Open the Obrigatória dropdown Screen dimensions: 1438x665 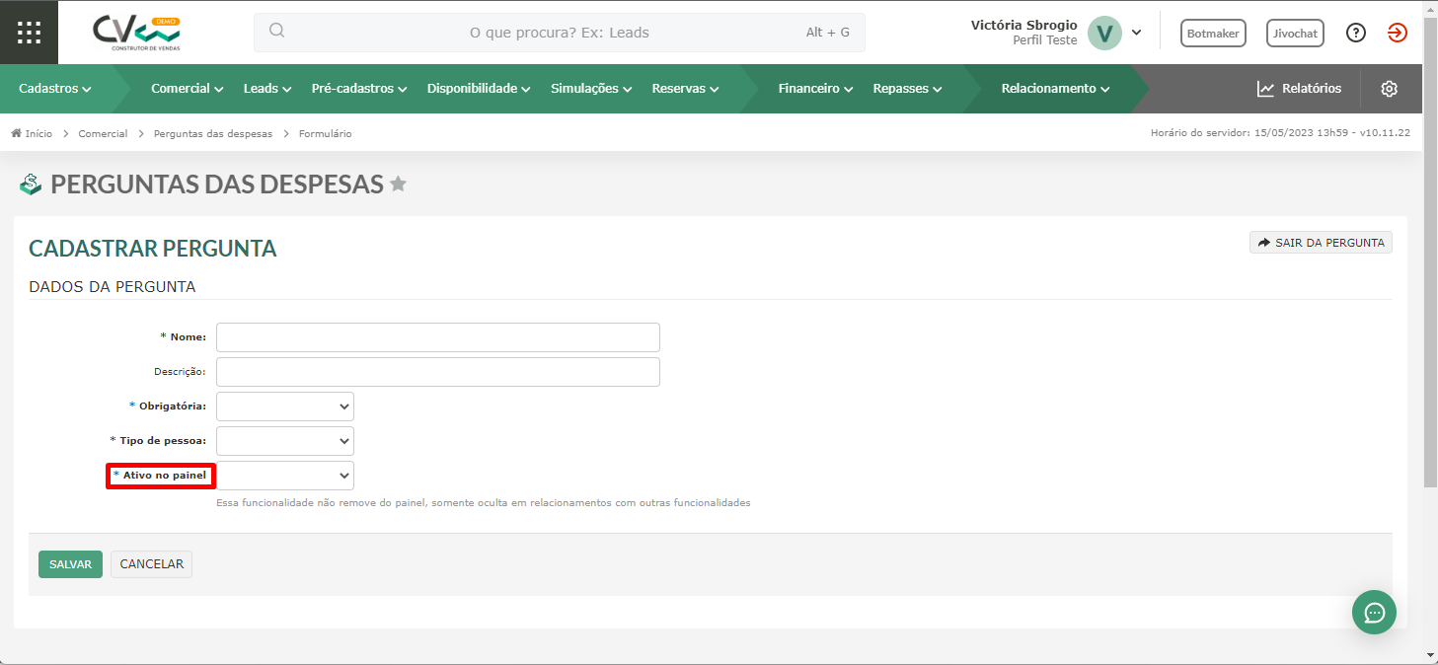point(285,406)
